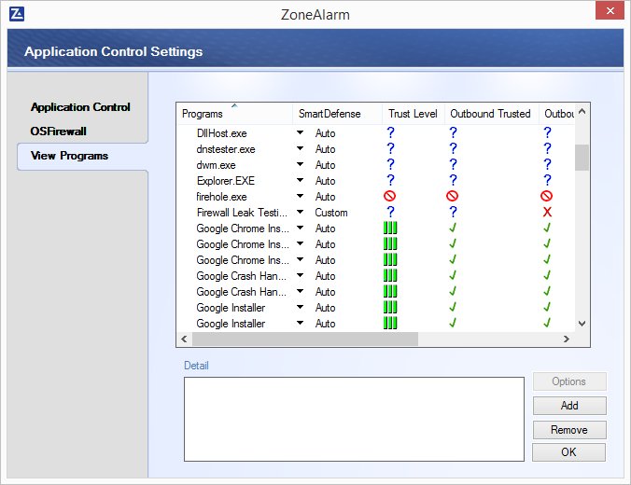Screen dimensions: 631x485
Task: Click inside the Detail text box
Action: [x=354, y=419]
